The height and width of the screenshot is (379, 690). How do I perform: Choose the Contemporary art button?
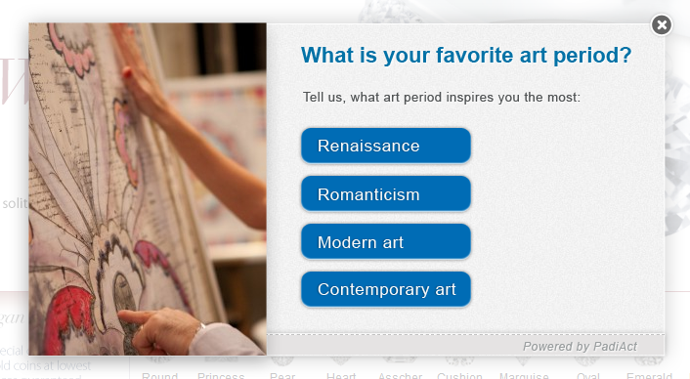pos(386,289)
